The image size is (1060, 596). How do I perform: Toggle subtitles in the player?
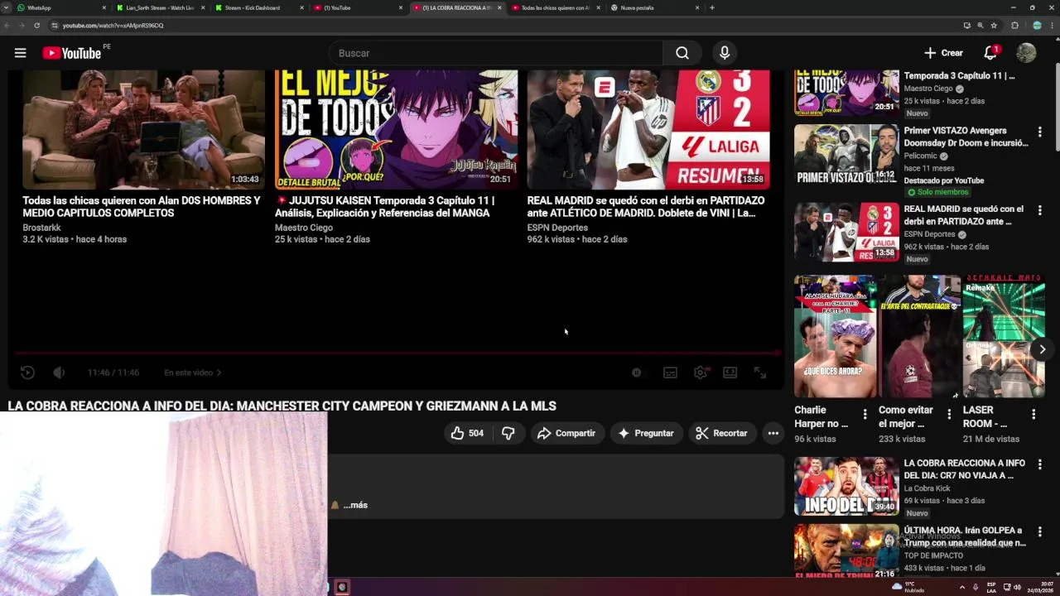(670, 372)
